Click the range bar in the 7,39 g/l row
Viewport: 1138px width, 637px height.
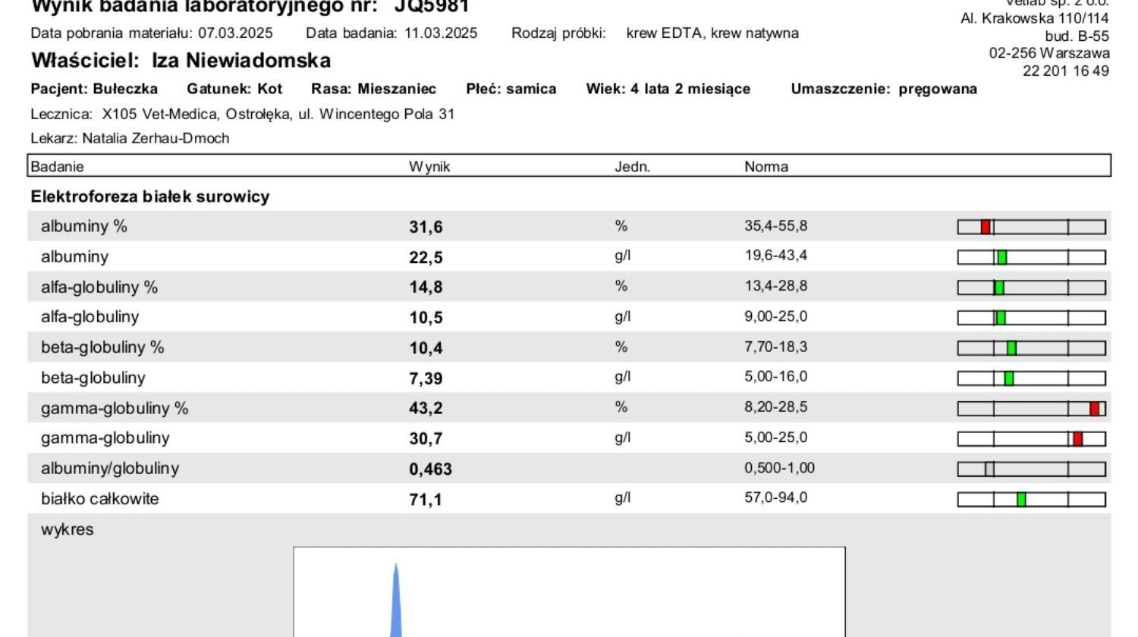coord(1032,378)
